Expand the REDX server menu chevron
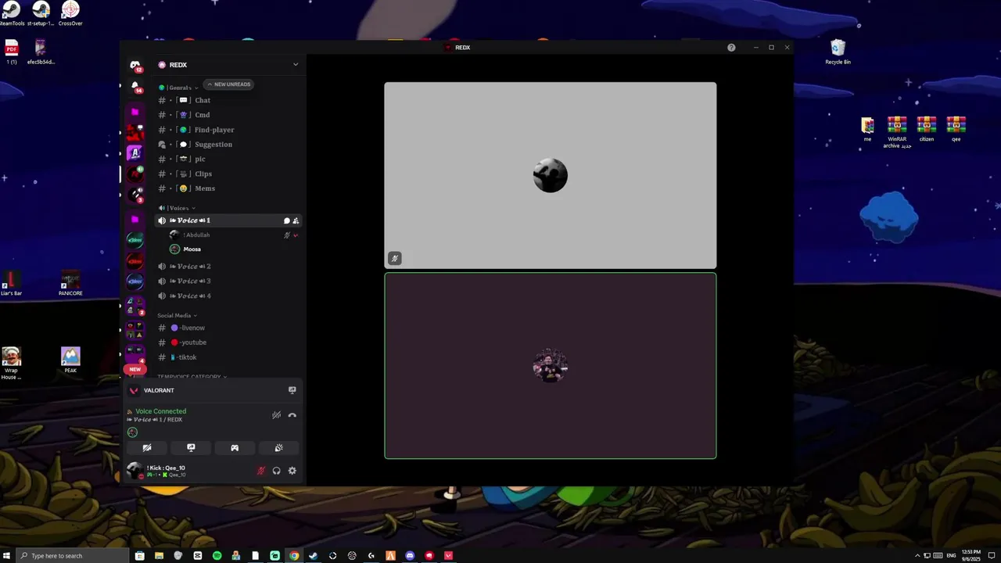Image resolution: width=1001 pixels, height=563 pixels. point(296,65)
